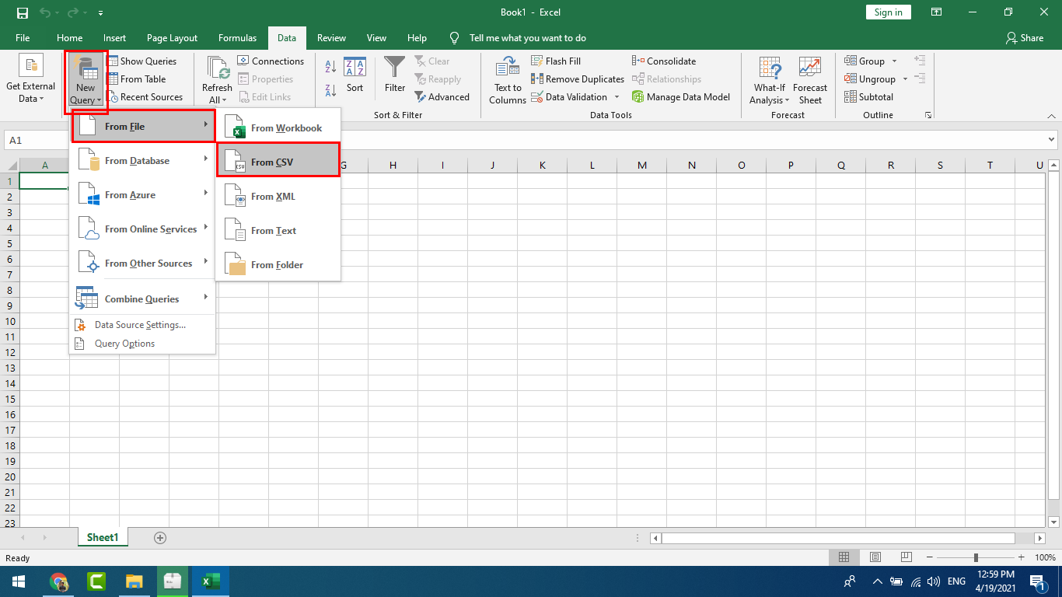Open the Forecast Sheet tool
This screenshot has width=1062, height=597.
click(x=810, y=80)
